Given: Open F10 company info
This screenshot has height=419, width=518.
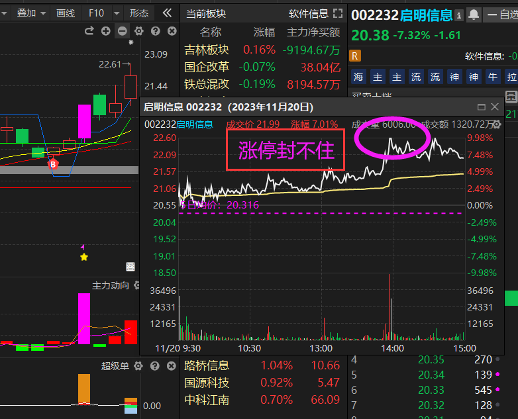Looking at the screenshot, I should (96, 13).
